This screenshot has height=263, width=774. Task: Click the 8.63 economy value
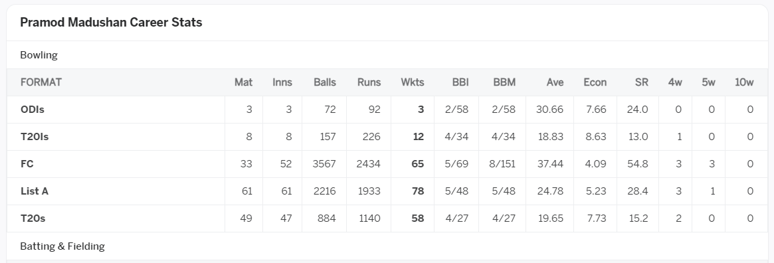(596, 137)
